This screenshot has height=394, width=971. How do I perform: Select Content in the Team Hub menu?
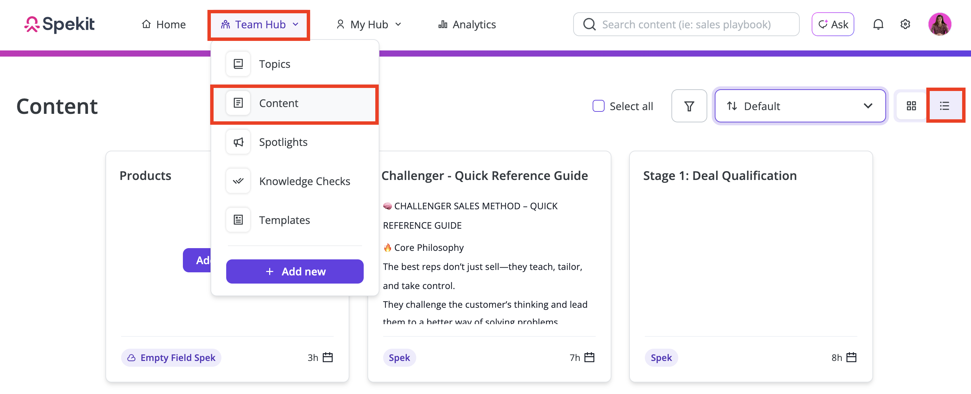click(x=295, y=103)
